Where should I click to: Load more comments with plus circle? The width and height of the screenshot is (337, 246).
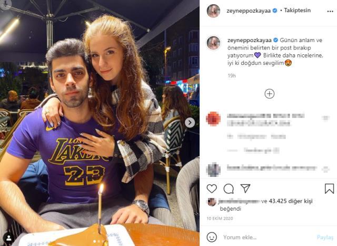269,94
